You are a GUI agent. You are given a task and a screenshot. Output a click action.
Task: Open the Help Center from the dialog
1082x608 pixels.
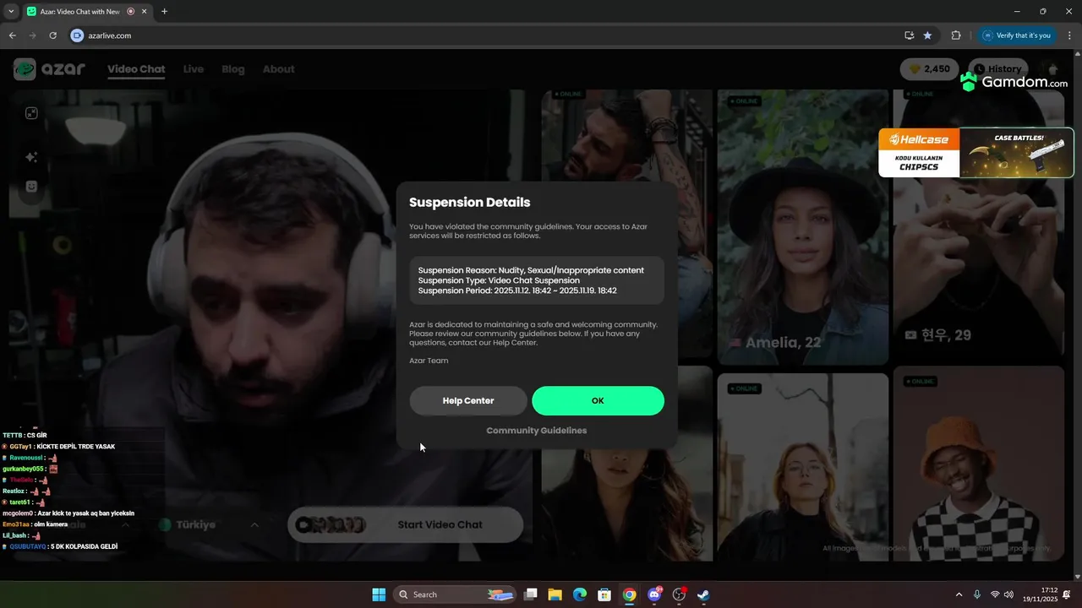click(x=468, y=401)
